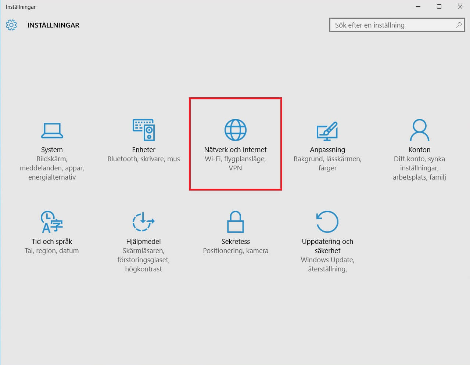Select the 'Enheter' label

(144, 149)
